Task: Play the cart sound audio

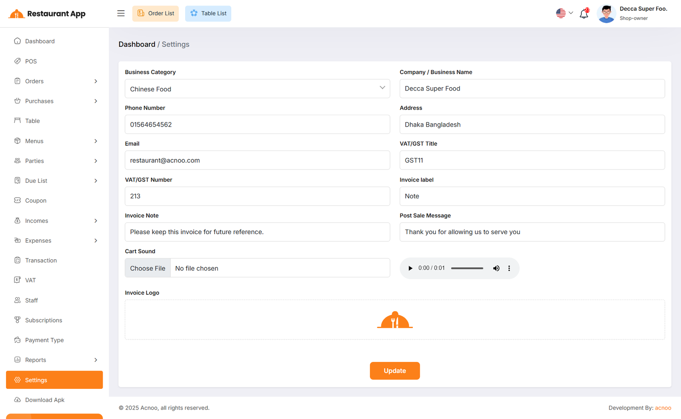Action: click(x=410, y=268)
